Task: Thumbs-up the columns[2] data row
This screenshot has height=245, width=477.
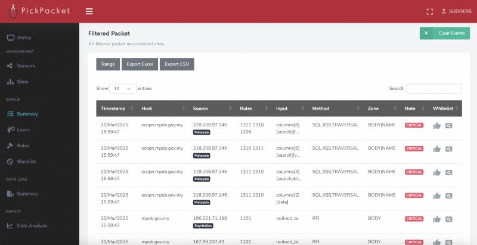Action: pyautogui.click(x=436, y=196)
